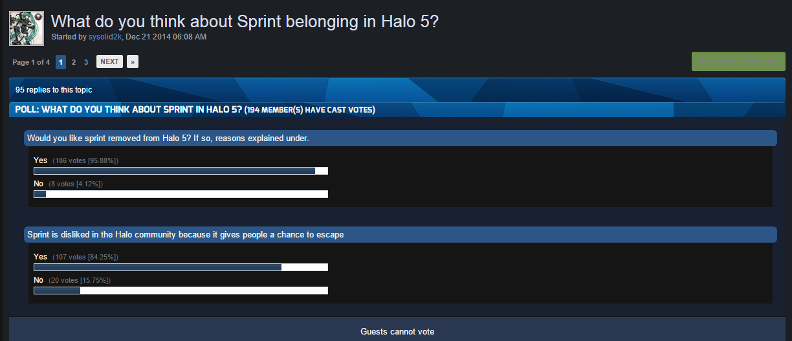This screenshot has height=341, width=792.
Task: Select the 'Would you like sprint removed' question header
Action: click(168, 138)
